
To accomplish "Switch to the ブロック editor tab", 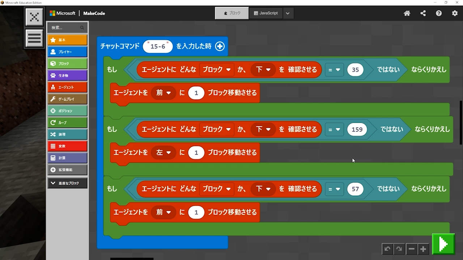I will pyautogui.click(x=232, y=13).
